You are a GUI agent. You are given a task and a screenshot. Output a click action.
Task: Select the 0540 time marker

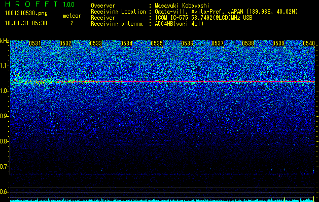tap(309, 43)
